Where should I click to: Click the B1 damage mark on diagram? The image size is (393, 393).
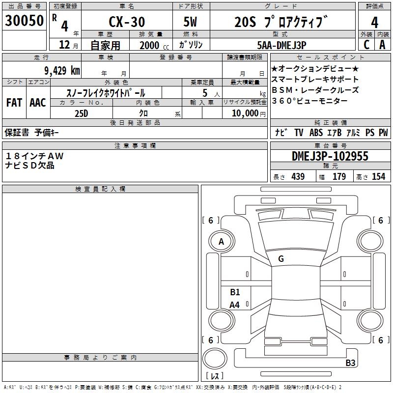point(235,292)
